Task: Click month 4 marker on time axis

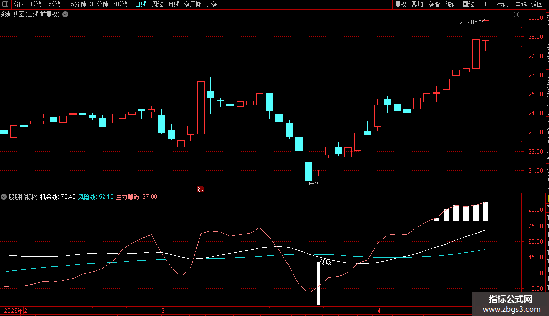Action: click(x=379, y=310)
